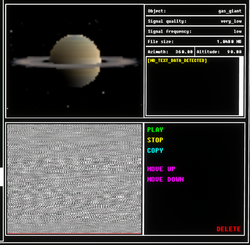This screenshot has width=250, height=245.
Task: Copy the signal using COPY
Action: pyautogui.click(x=155, y=150)
